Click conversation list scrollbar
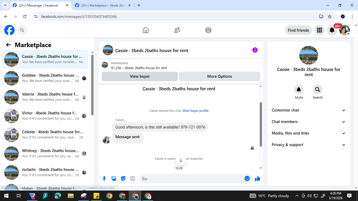 click(92, 85)
